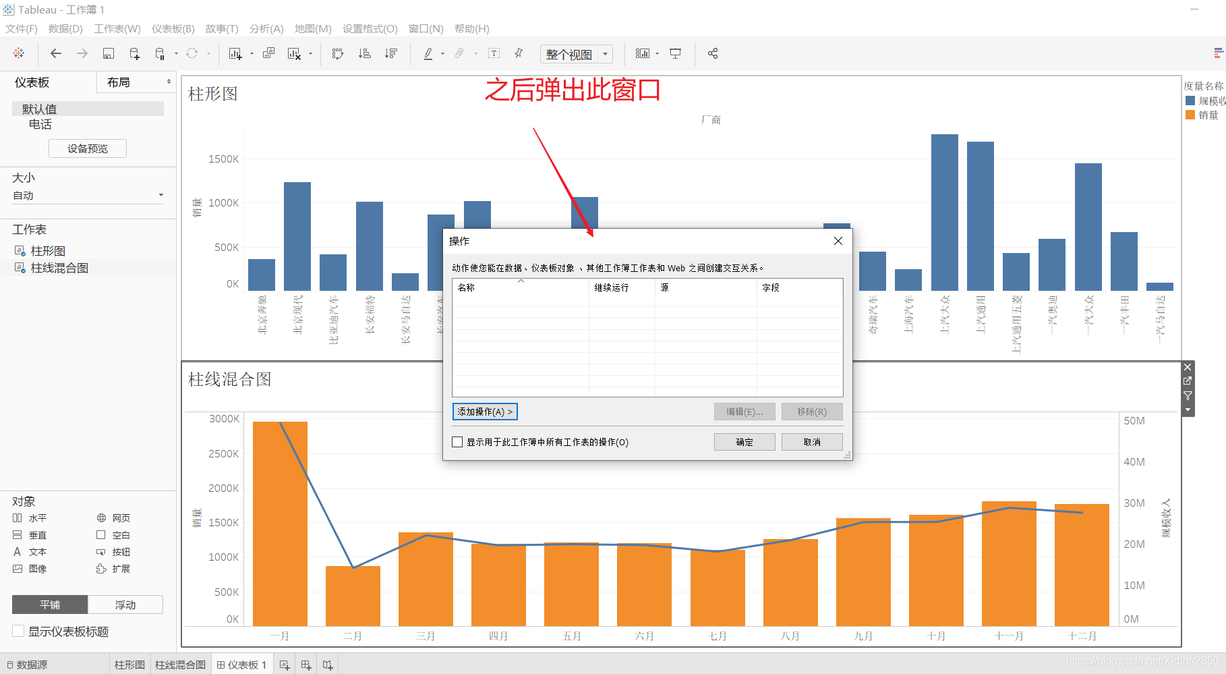Screen dimensions: 1226x674
Task: Switch to the 布局 tab
Action: pos(119,82)
